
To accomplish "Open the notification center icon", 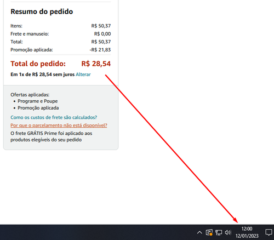I will coord(269,232).
